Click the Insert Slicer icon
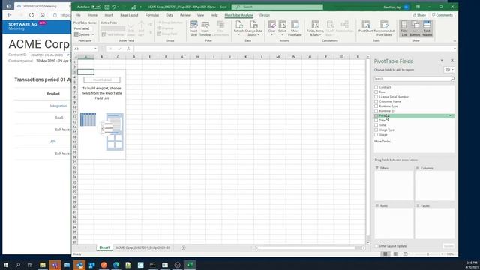This screenshot has height=270, width=480. click(x=193, y=28)
